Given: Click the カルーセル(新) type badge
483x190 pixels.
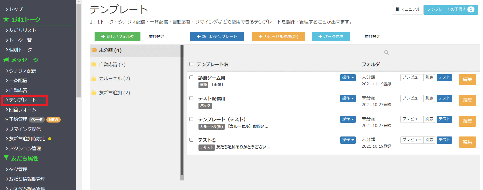Looking at the screenshot, I should point(211,126).
